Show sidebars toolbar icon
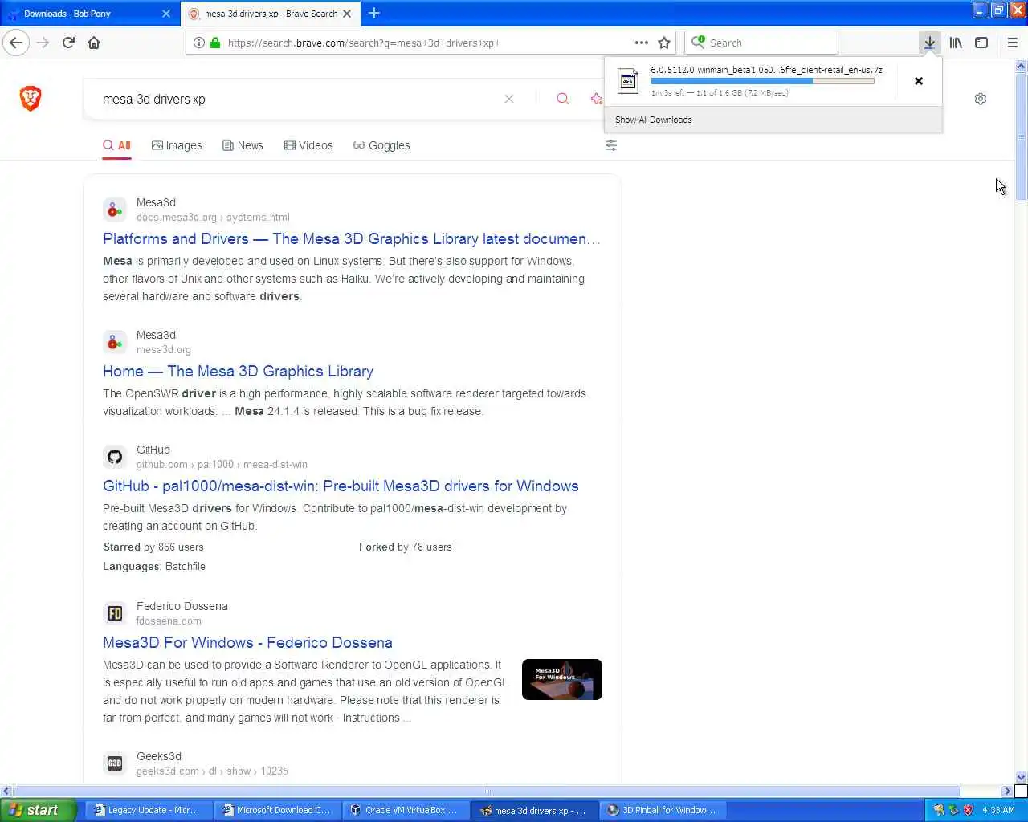Screen dimensions: 1028x822 (x=981, y=43)
